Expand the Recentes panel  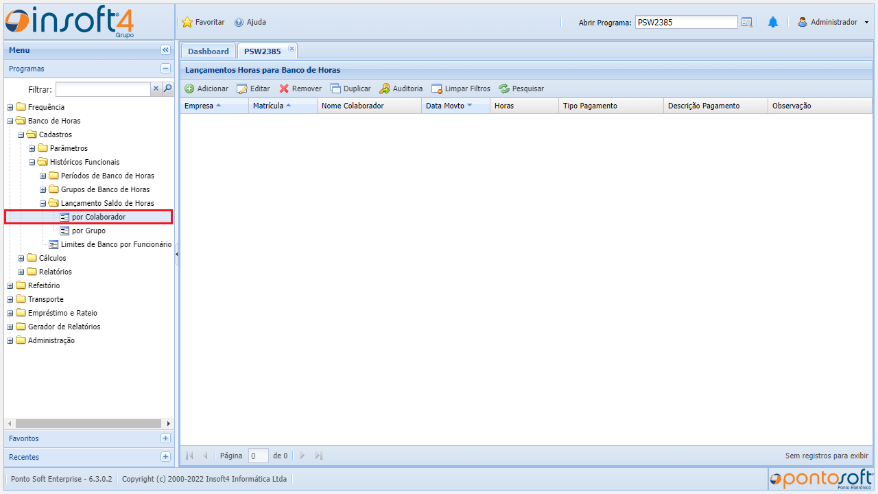coord(165,457)
